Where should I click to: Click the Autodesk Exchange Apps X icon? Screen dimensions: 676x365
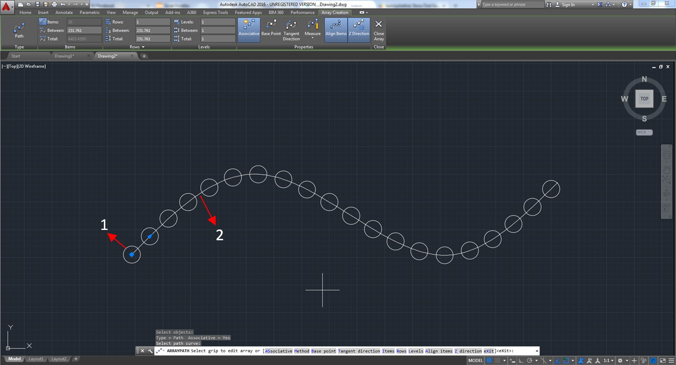(x=600, y=4)
